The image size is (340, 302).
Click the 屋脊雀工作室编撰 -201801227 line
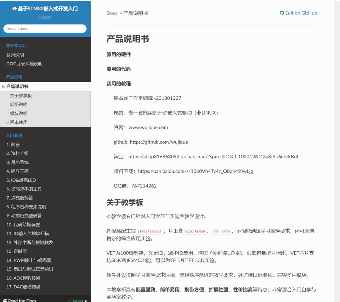147,98
